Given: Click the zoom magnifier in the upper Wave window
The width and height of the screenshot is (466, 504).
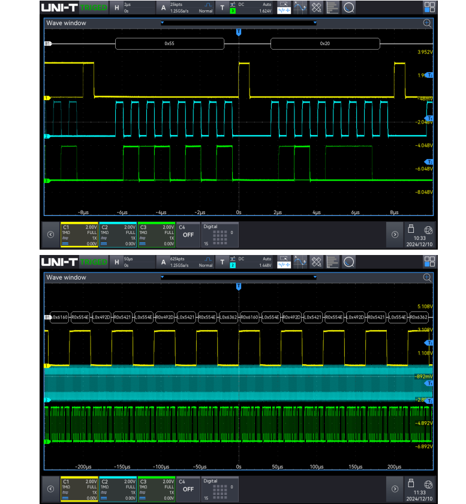Looking at the screenshot, I should [427, 23].
